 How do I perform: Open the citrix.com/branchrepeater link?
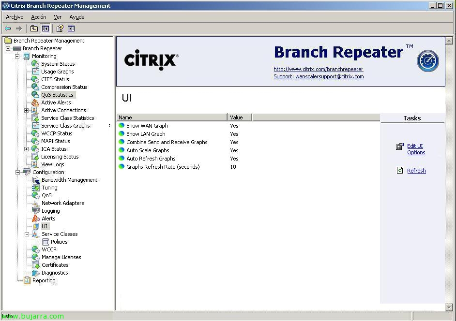[319, 69]
